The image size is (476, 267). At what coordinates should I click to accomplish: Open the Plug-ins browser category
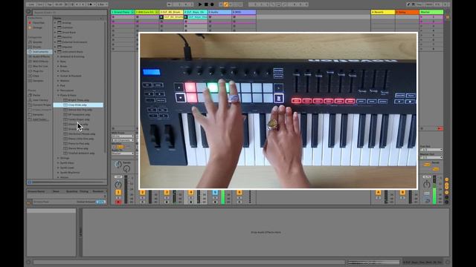pyautogui.click(x=38, y=71)
